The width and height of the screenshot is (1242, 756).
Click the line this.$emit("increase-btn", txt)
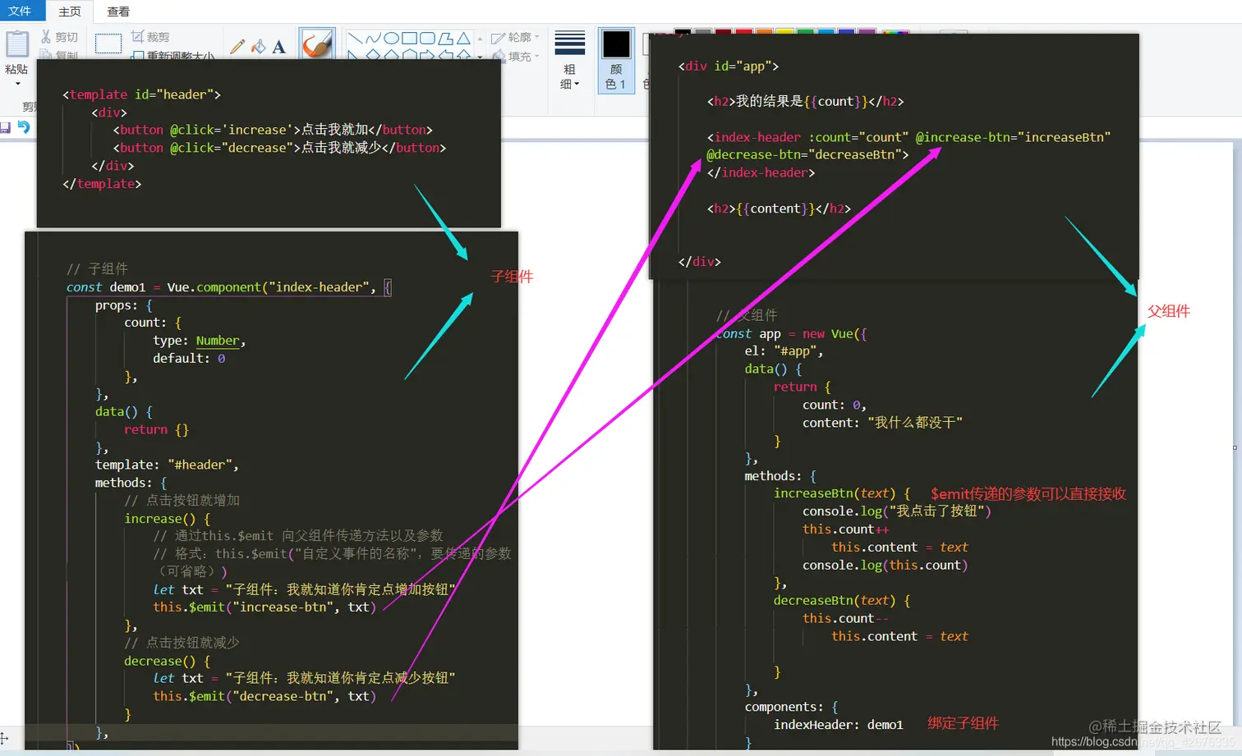point(264,607)
